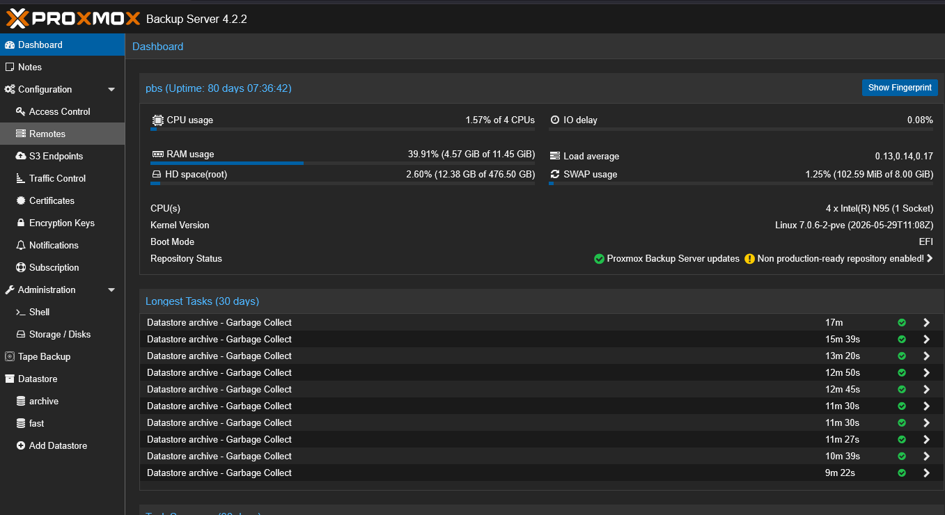Image resolution: width=945 pixels, height=515 pixels.
Task: Click Add Datastore
Action: (x=62, y=445)
